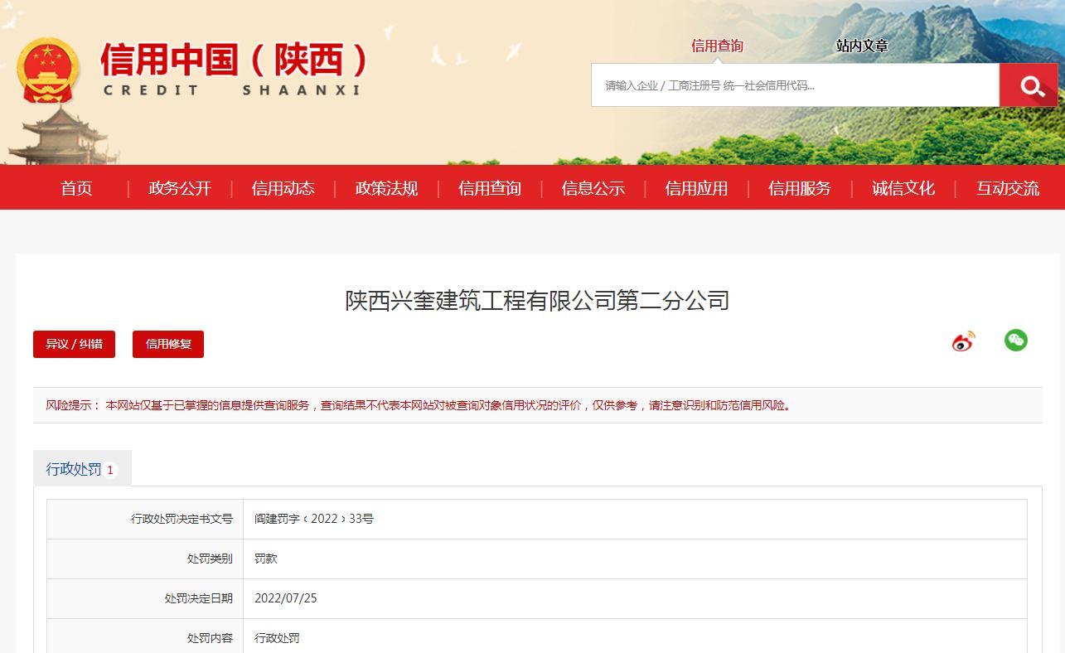Select the 信用查询 search tab
Screen dimensions: 1065x653
[x=717, y=46]
